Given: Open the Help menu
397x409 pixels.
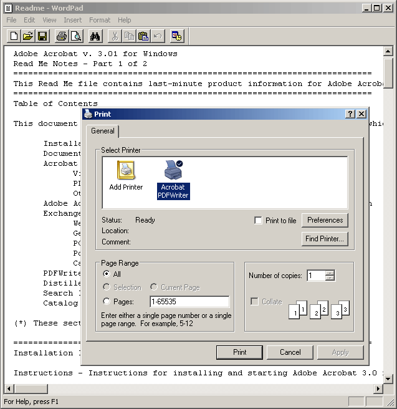Looking at the screenshot, I should (125, 20).
